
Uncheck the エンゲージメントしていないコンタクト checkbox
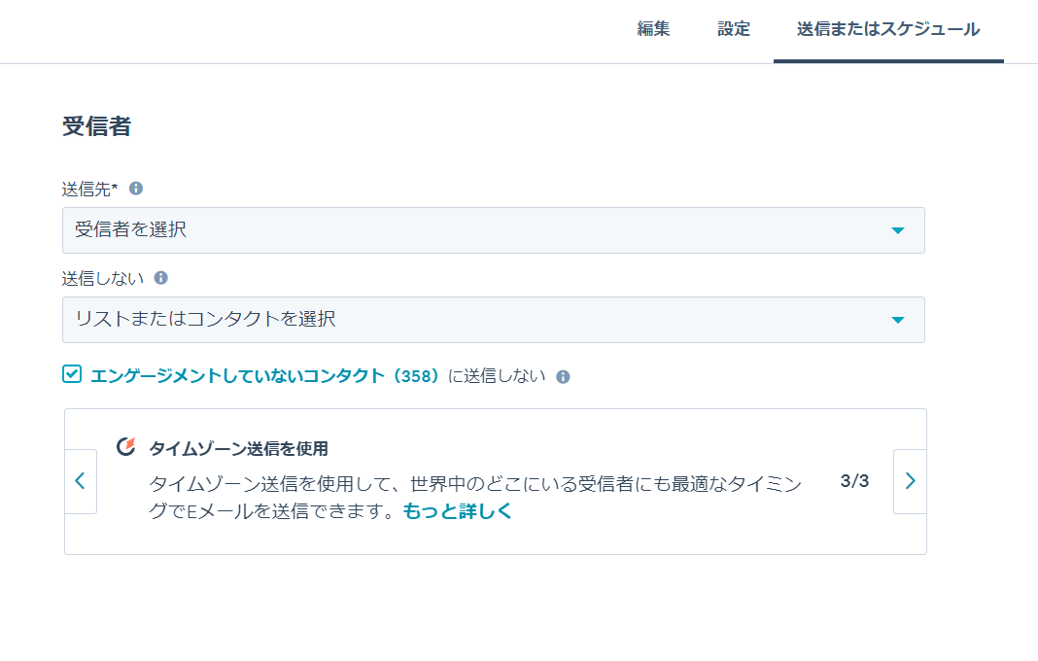72,374
